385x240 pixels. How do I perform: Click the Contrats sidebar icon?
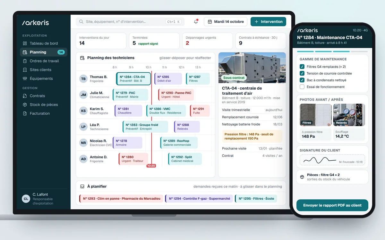pyautogui.click(x=25, y=96)
